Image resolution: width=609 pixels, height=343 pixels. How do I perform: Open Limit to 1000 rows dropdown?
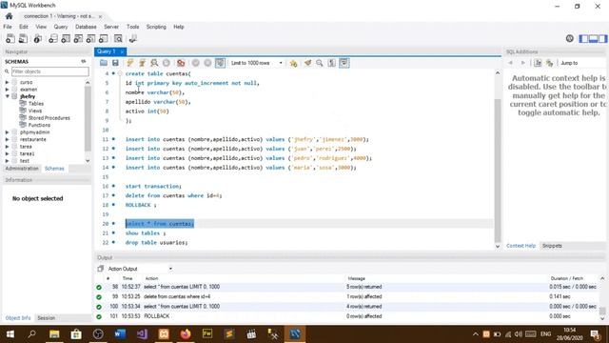(x=256, y=63)
